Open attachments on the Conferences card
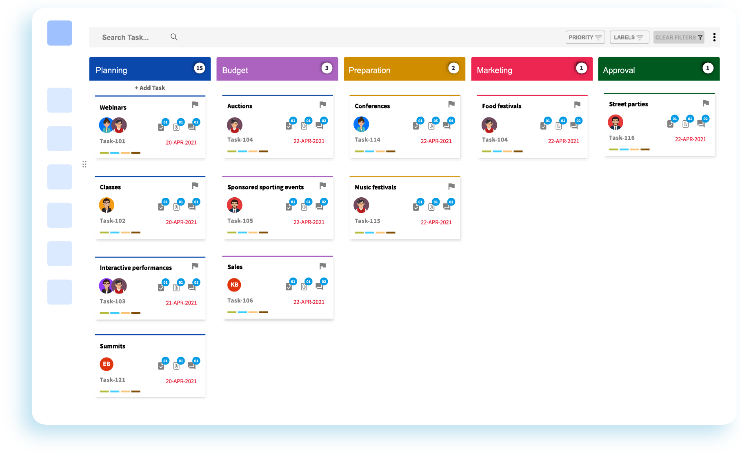 tap(431, 126)
